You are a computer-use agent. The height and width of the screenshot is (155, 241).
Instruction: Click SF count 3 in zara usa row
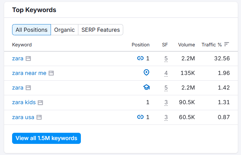[x=166, y=117]
